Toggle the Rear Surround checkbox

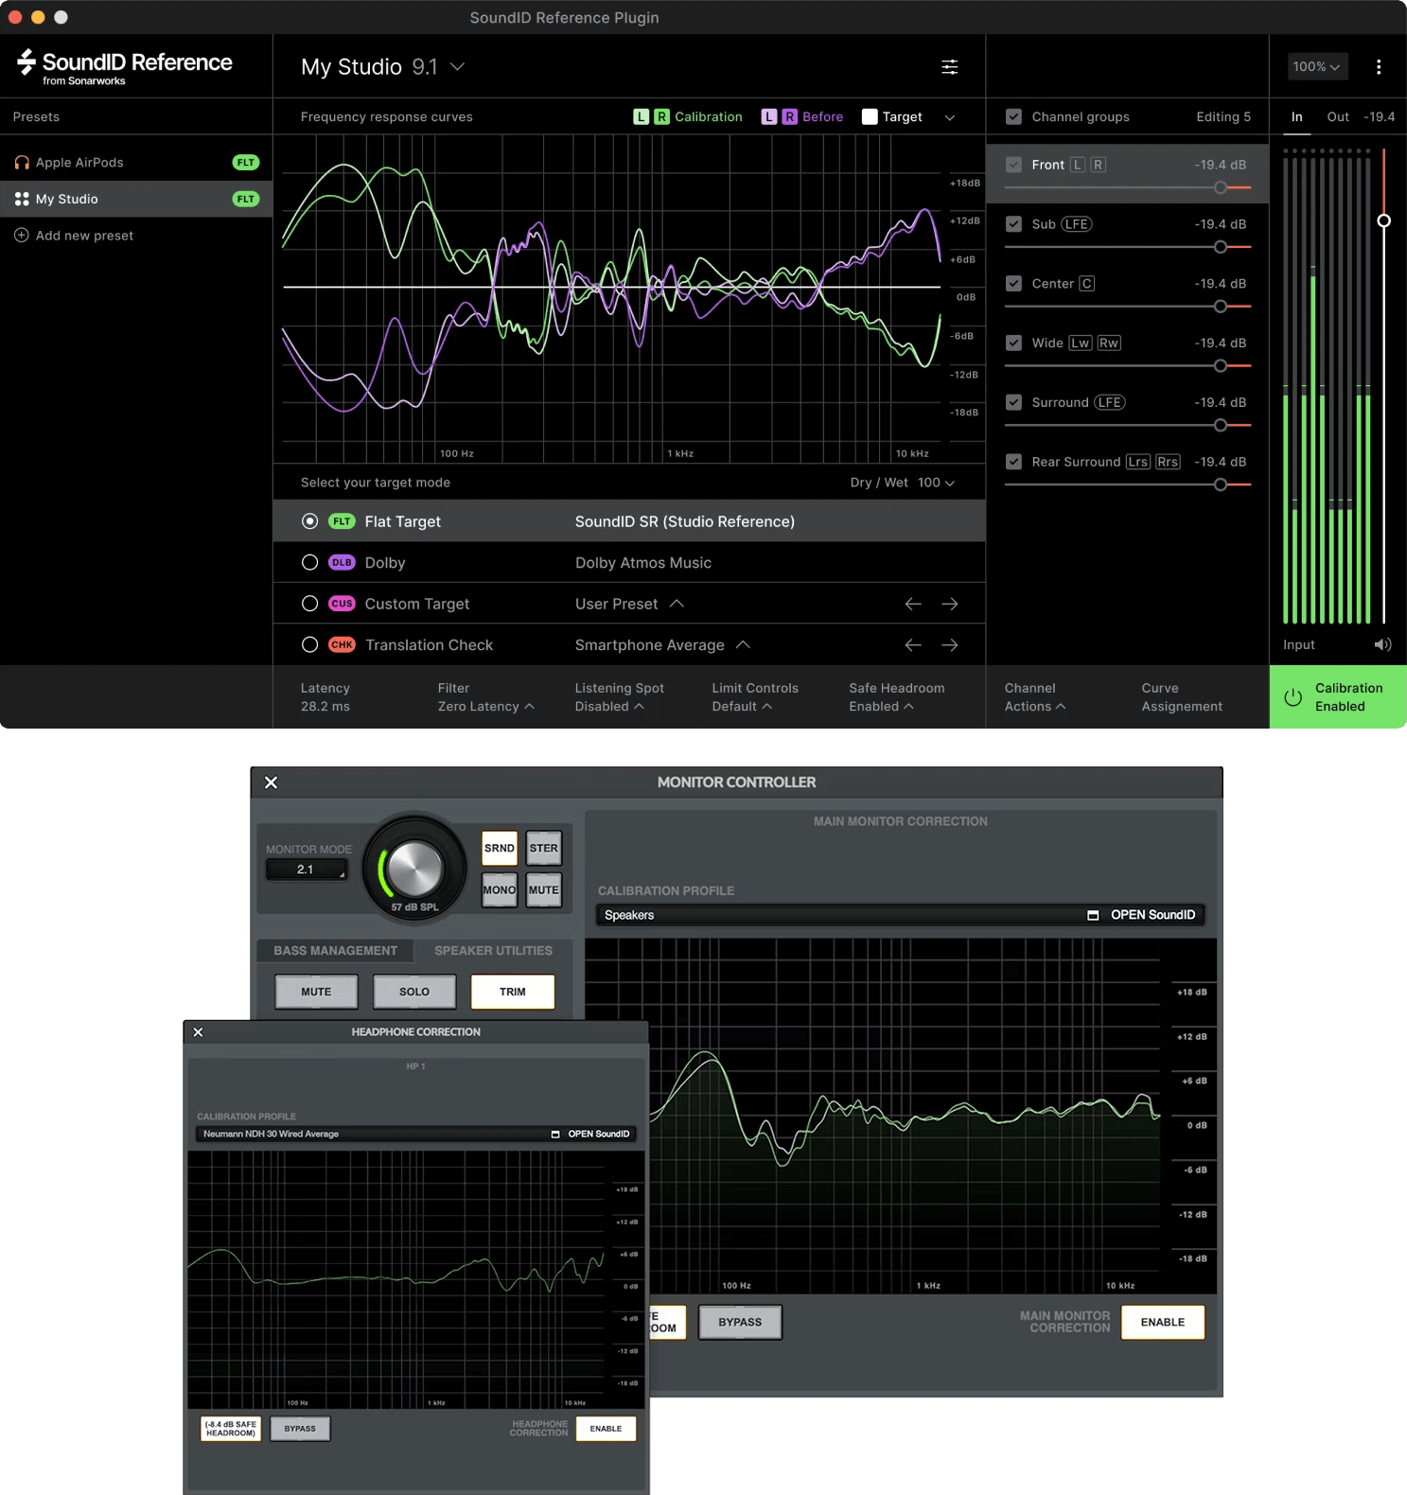pyautogui.click(x=1013, y=462)
